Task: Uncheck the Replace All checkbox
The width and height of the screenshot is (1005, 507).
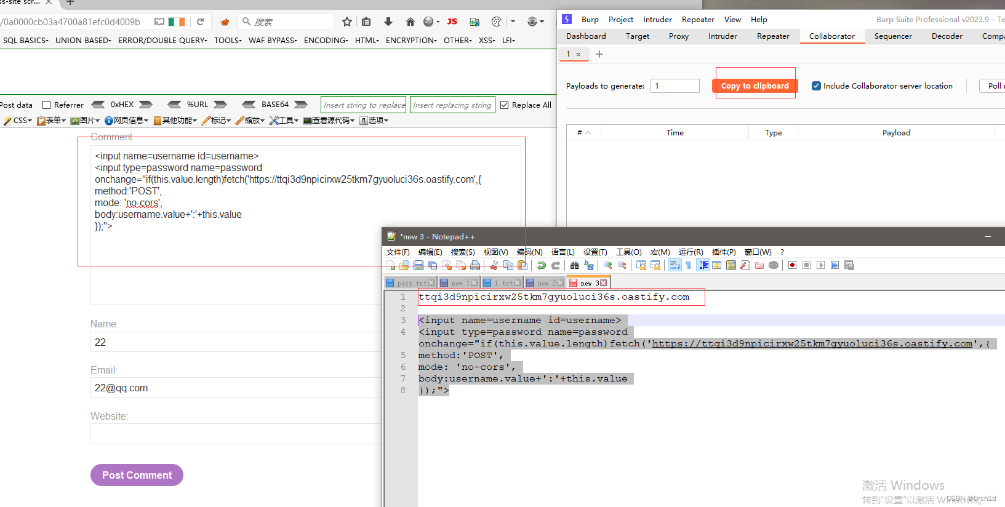Action: pos(505,105)
